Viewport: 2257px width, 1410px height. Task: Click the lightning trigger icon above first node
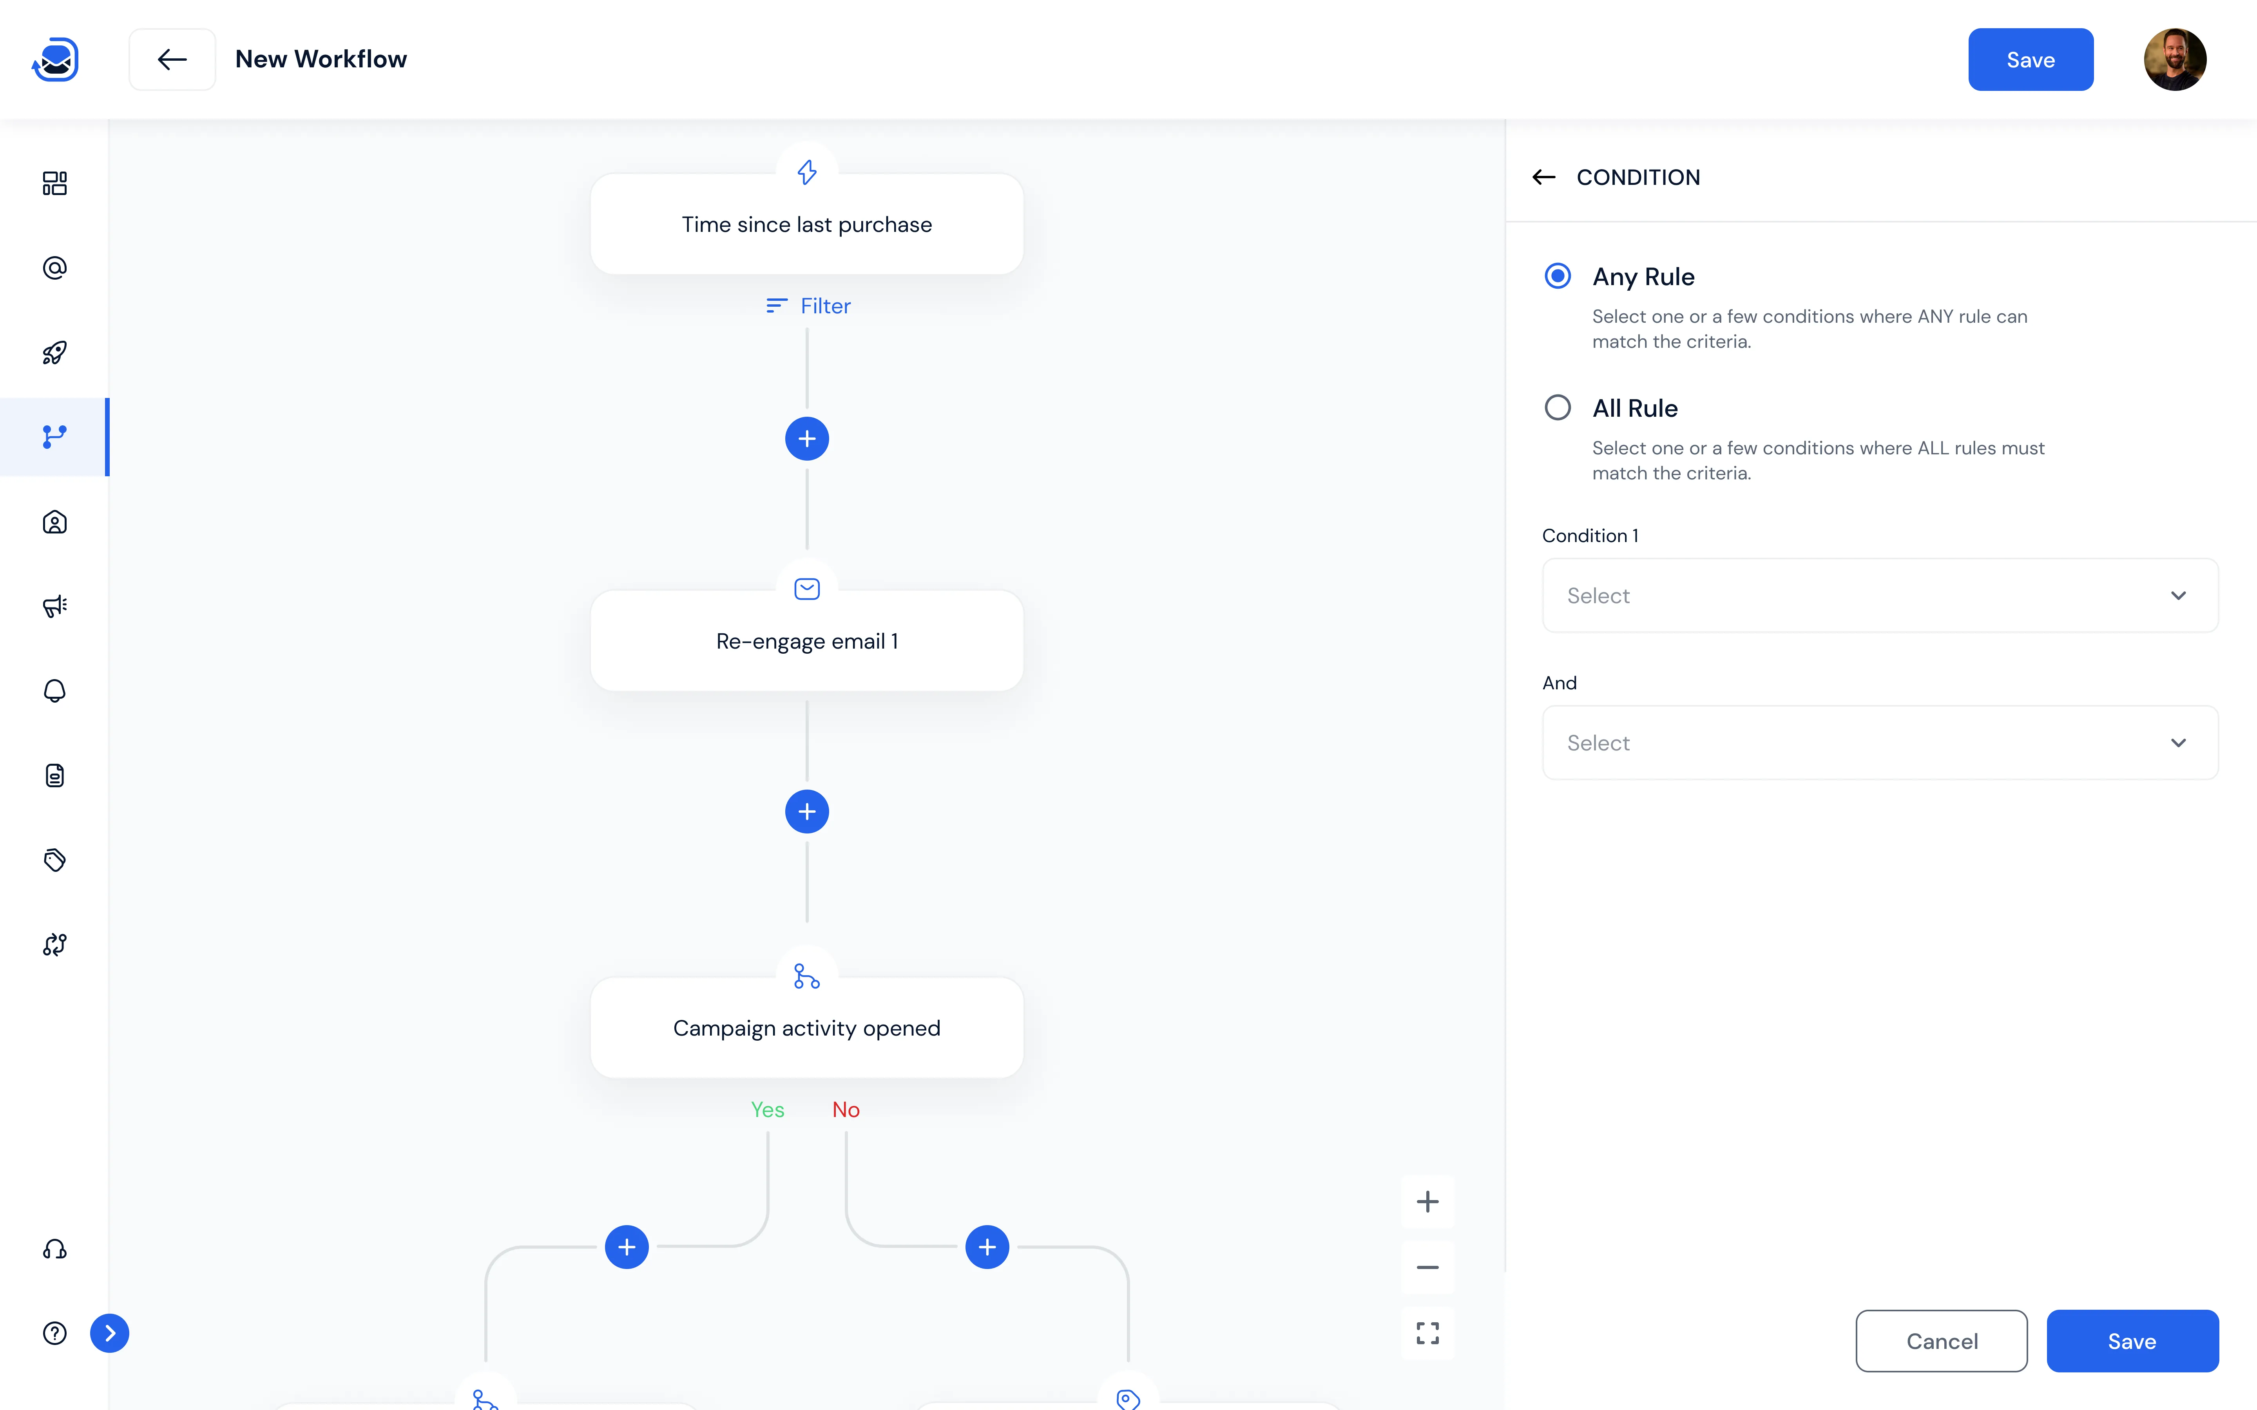(807, 172)
